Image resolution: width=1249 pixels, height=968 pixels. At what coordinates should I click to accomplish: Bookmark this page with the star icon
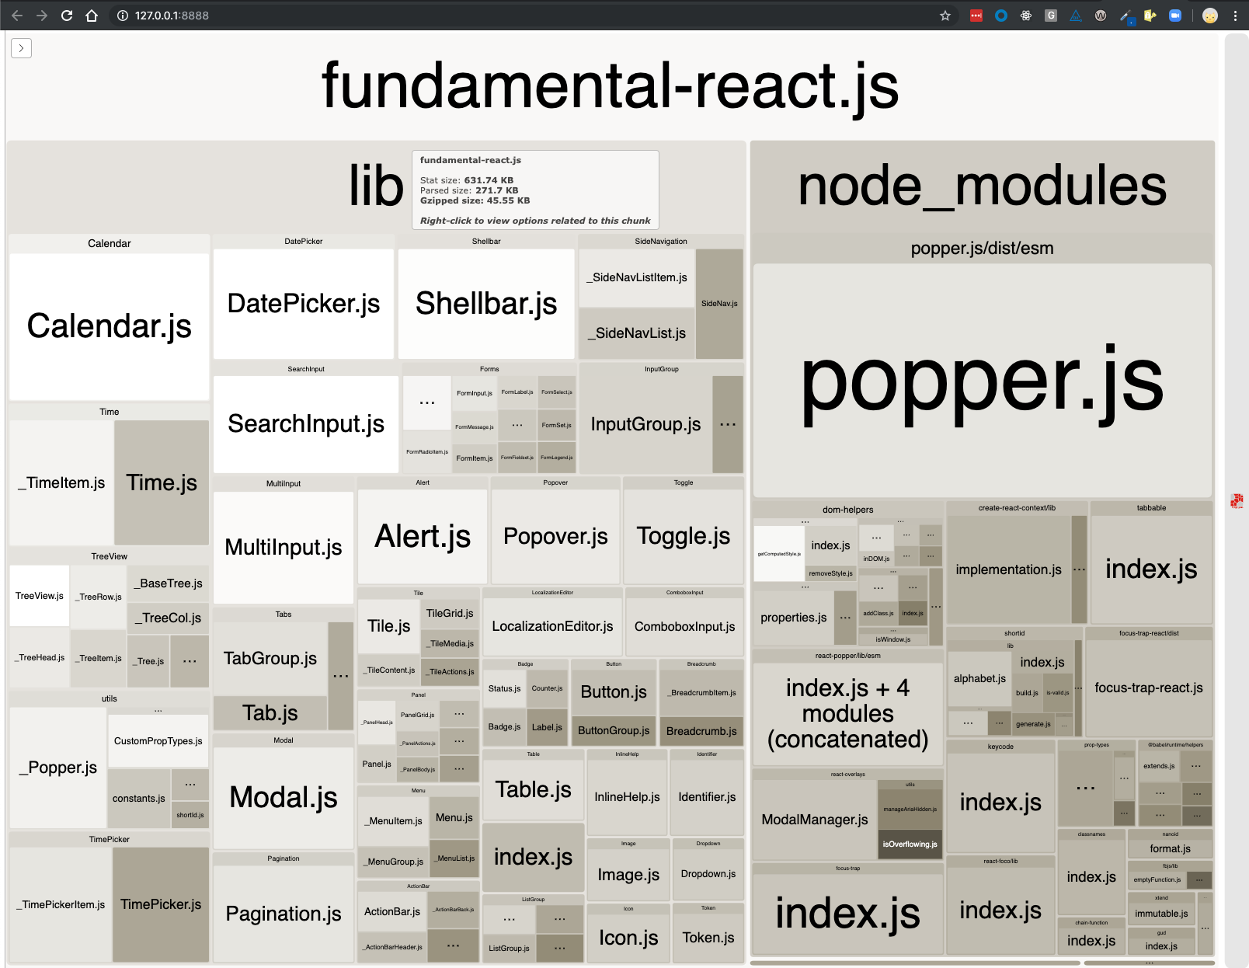(x=945, y=16)
